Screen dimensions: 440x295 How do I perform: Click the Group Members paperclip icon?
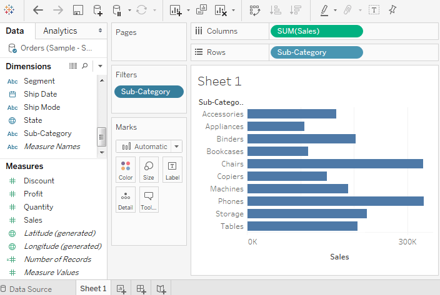347,11
